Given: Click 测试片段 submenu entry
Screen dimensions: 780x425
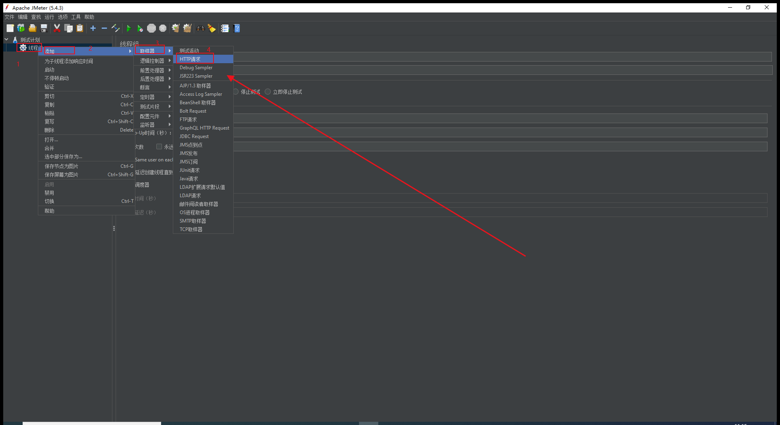Looking at the screenshot, I should (154, 107).
